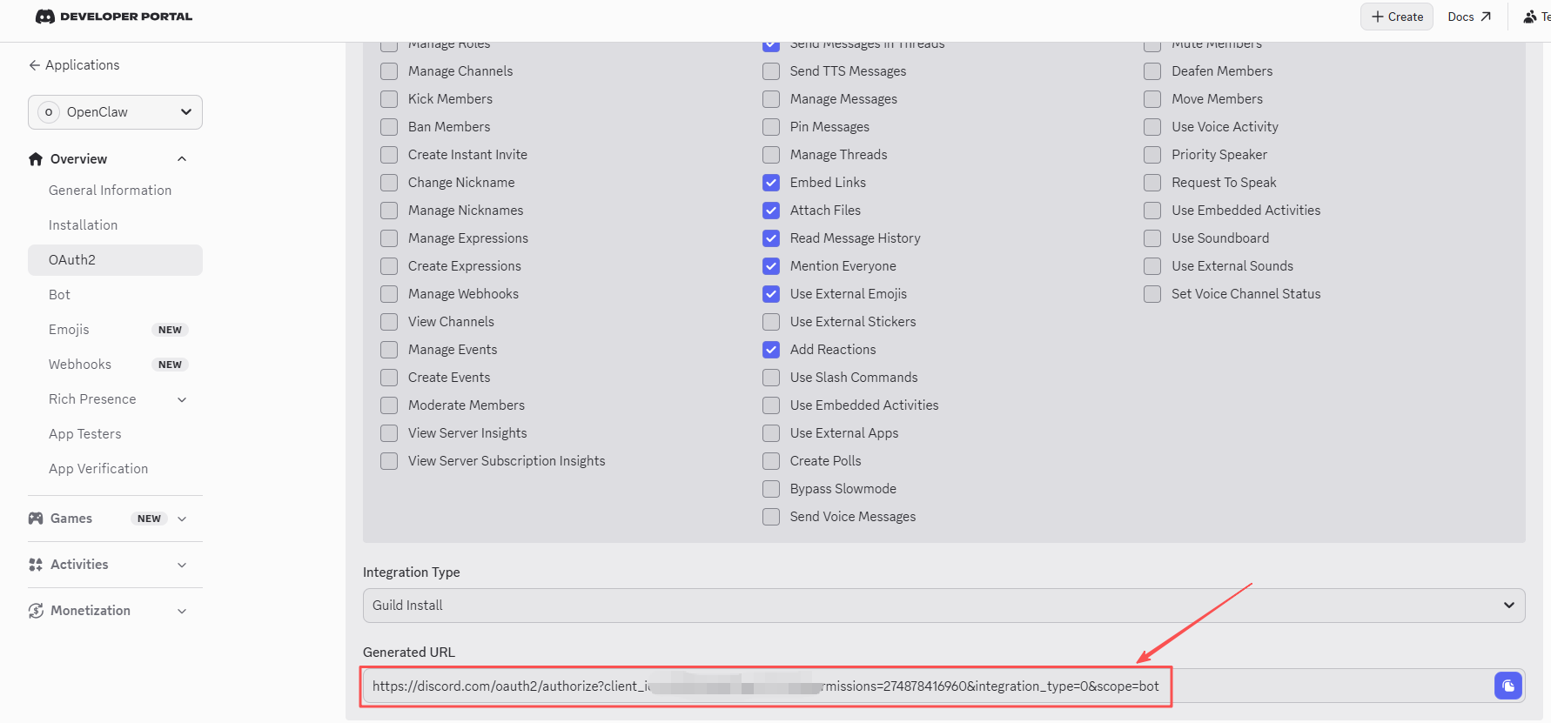This screenshot has height=723, width=1551.
Task: Disable the Mention Everyone checkbox
Action: 771,266
